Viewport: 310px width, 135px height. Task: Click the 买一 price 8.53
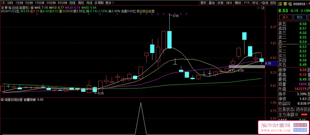pyautogui.click(x=303, y=47)
